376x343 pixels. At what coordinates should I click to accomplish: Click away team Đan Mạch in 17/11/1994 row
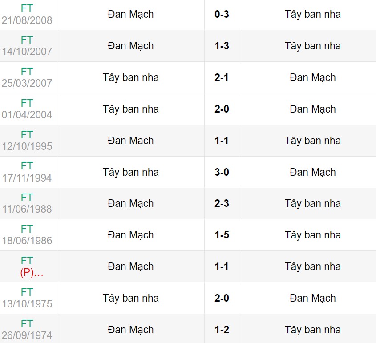click(x=313, y=172)
